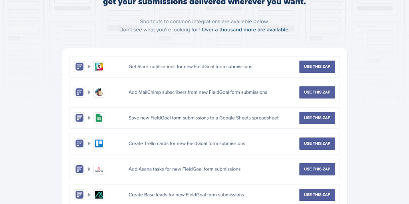The image size is (409, 204).
Task: Click the Slack icon in first row
Action: [x=99, y=67]
